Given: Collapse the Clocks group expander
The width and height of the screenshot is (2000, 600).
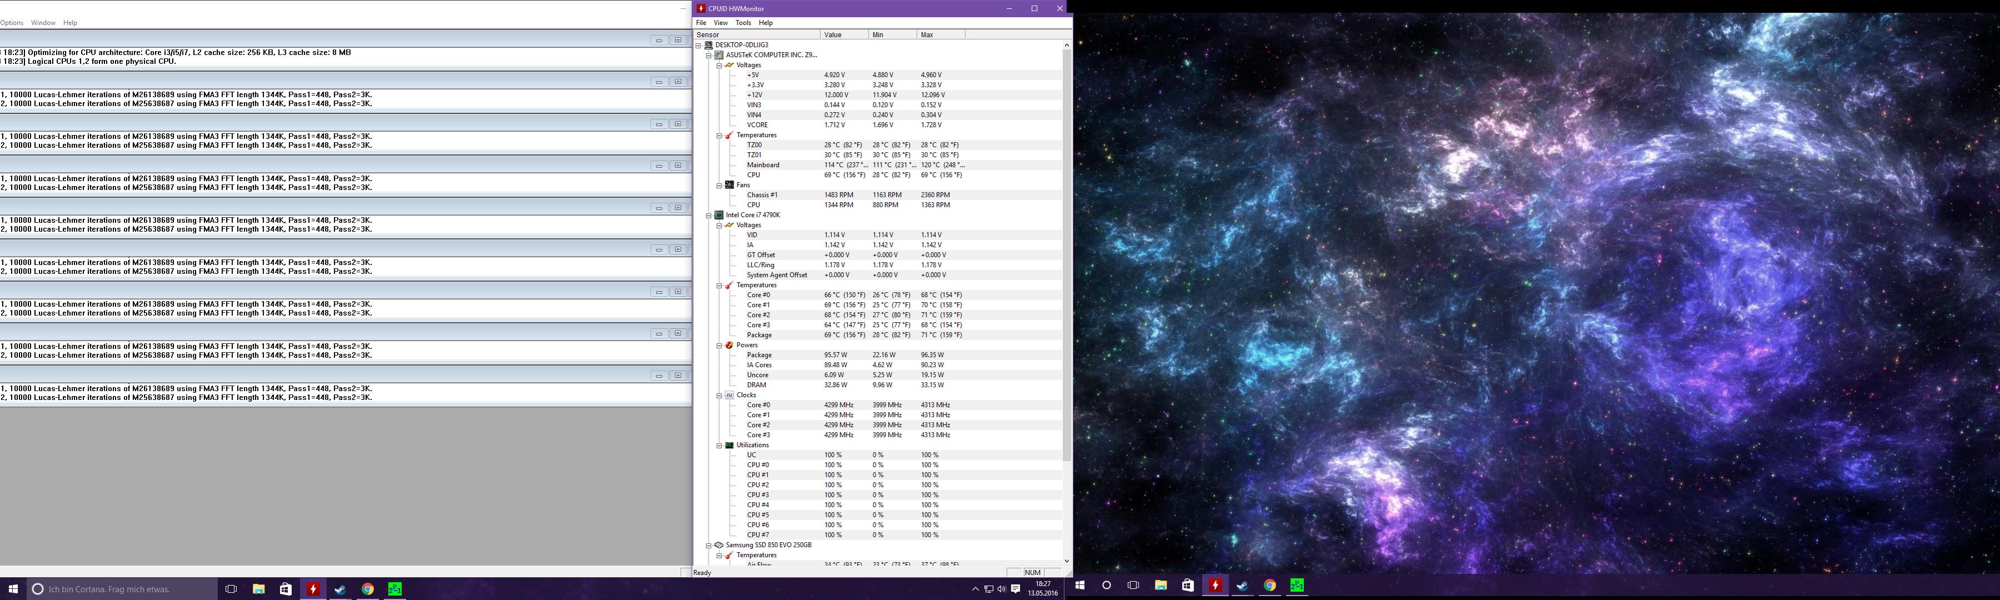Looking at the screenshot, I should pyautogui.click(x=719, y=395).
